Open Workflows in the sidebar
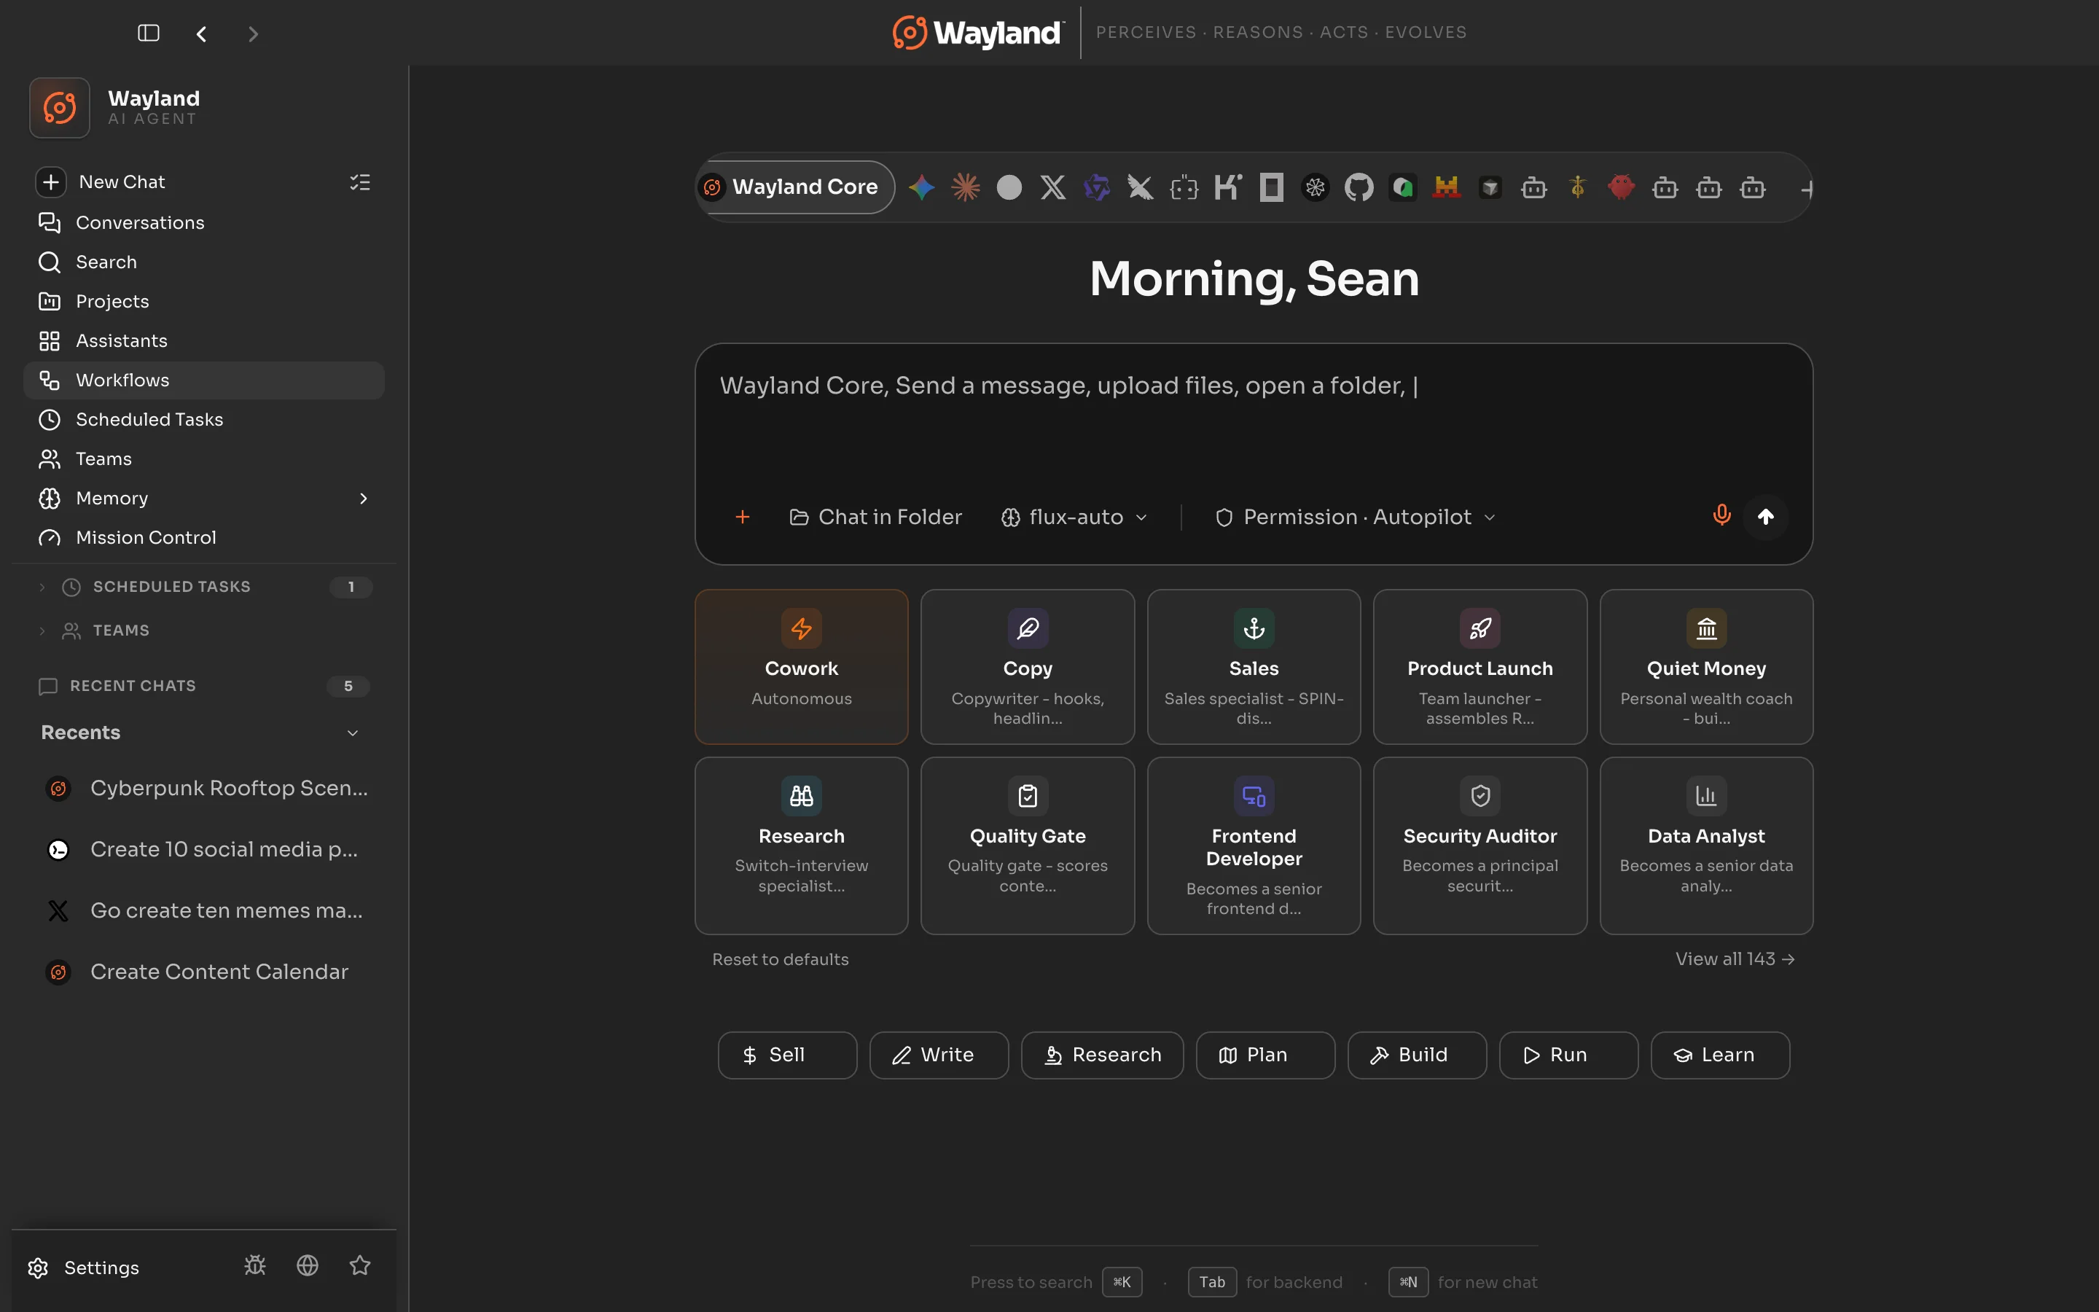Viewport: 2099px width, 1312px height. [204, 380]
